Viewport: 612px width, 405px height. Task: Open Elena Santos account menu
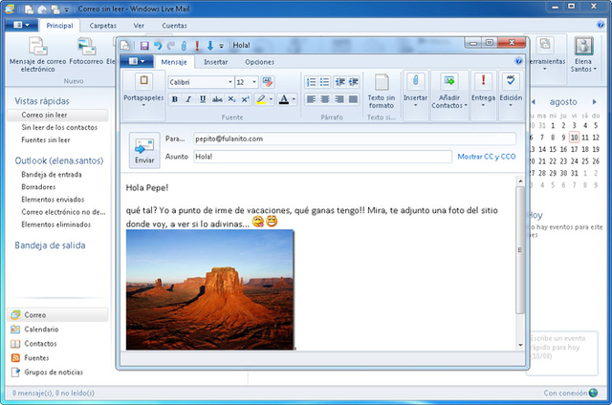point(583,54)
